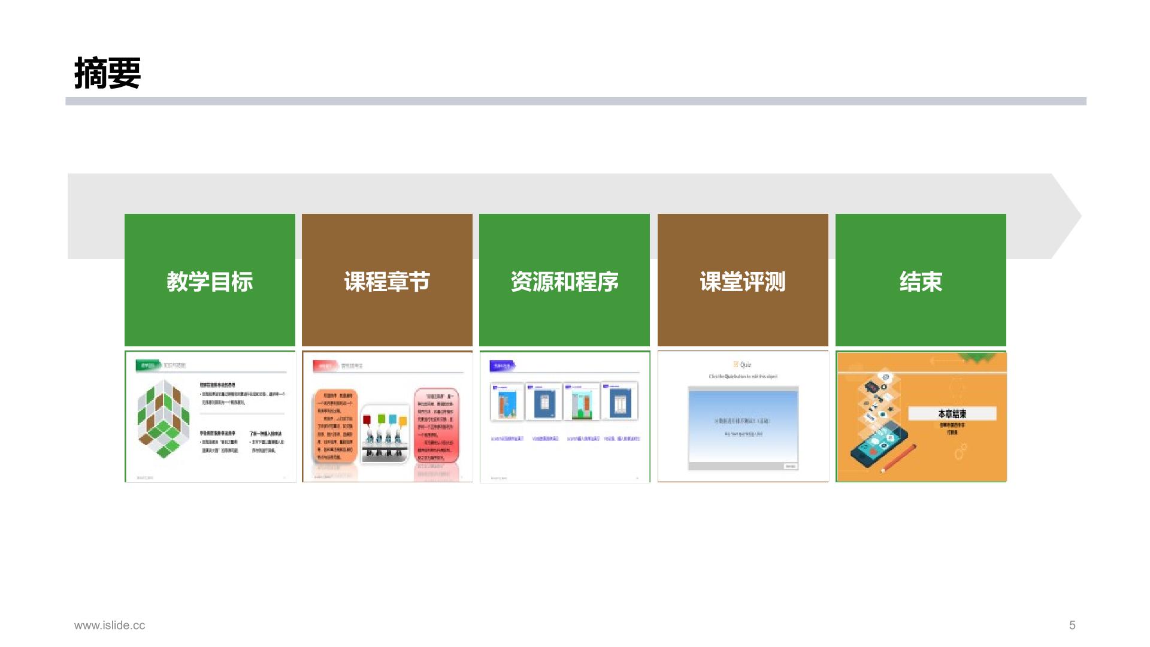Open the orange 本章结束 slide thumbnail

tap(921, 416)
